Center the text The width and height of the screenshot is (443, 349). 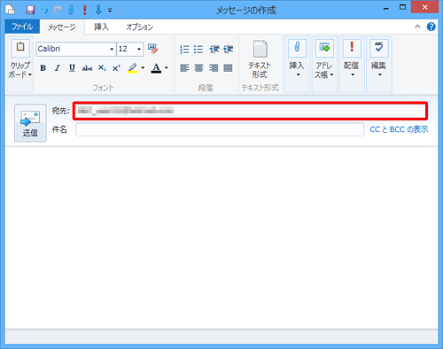pyautogui.click(x=198, y=68)
